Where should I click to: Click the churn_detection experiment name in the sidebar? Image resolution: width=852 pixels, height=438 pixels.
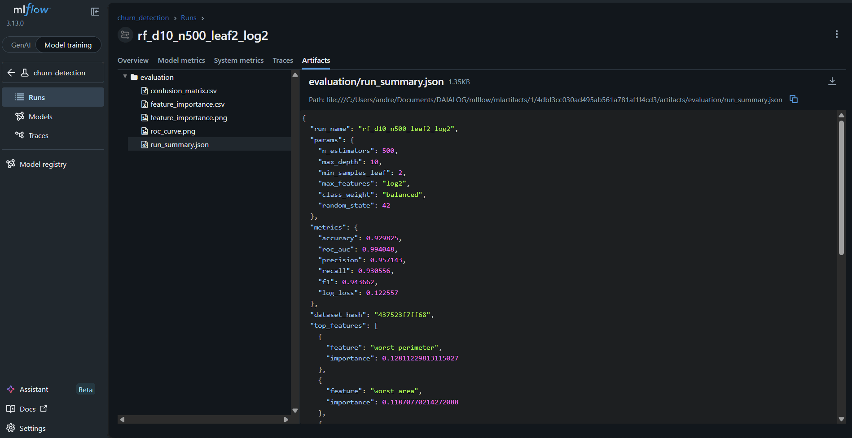(59, 73)
